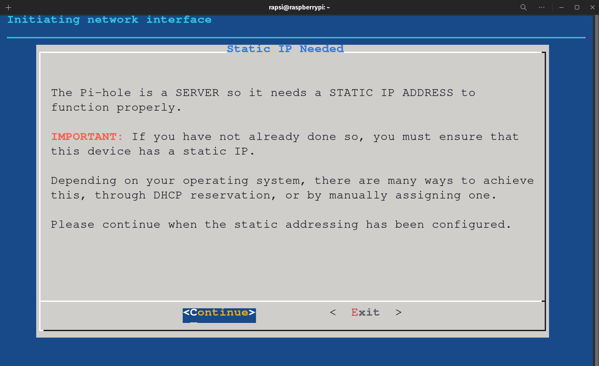The width and height of the screenshot is (599, 366).
Task: Click the line 'this device has a static IP.'
Action: 153,152
